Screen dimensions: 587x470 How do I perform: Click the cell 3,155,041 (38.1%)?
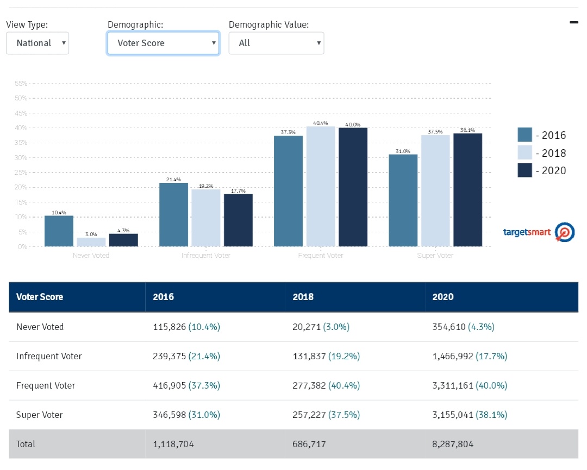click(x=470, y=415)
